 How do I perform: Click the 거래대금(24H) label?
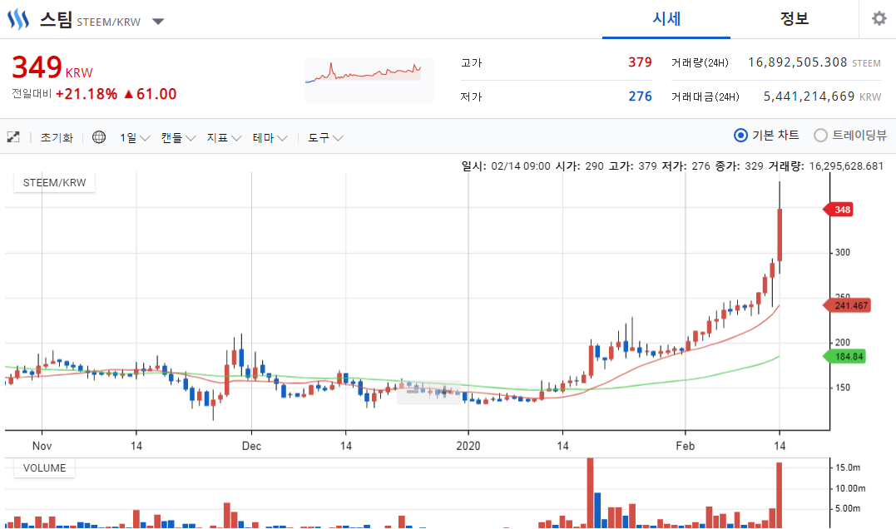(705, 97)
